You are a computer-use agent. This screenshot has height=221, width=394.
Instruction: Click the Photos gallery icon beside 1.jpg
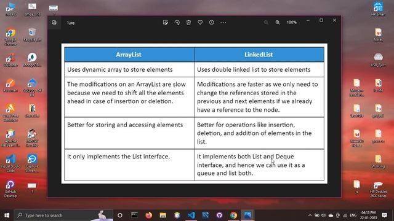pos(54,23)
